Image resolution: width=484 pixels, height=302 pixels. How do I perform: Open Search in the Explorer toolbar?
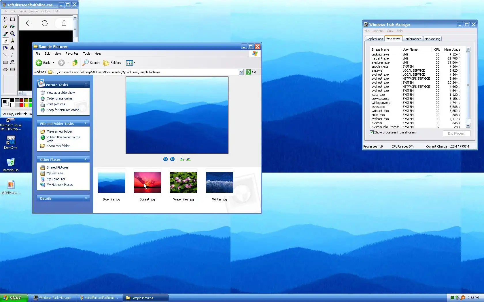click(x=91, y=63)
